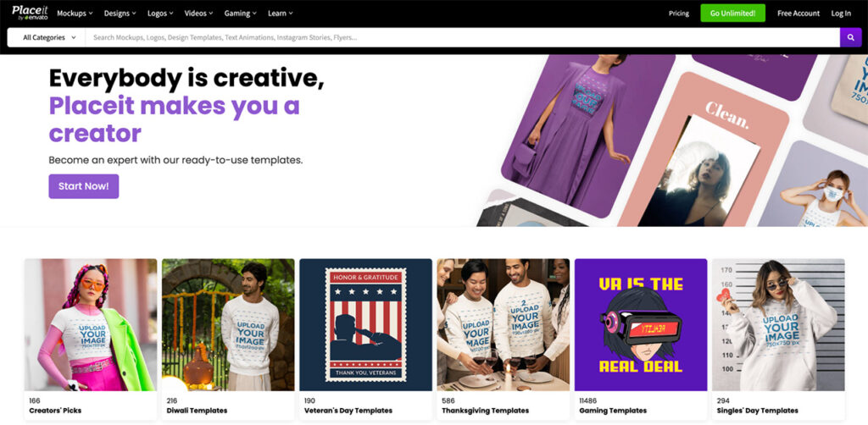Image resolution: width=868 pixels, height=425 pixels.
Task: Click the purple search magnifier button
Action: tap(850, 37)
